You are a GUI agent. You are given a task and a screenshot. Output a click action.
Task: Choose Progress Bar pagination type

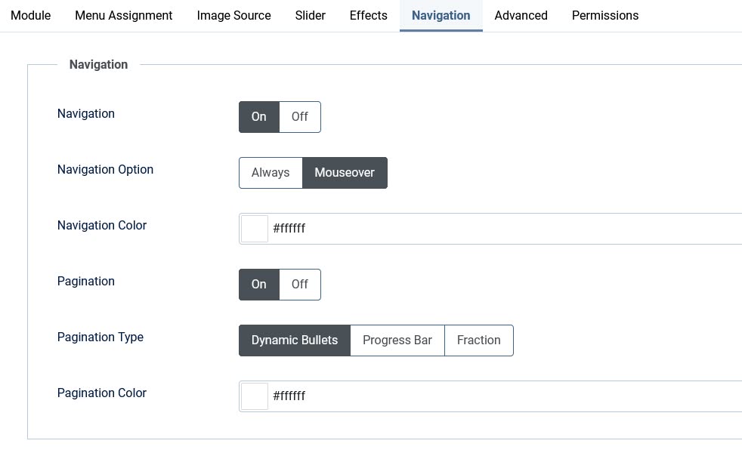click(397, 340)
